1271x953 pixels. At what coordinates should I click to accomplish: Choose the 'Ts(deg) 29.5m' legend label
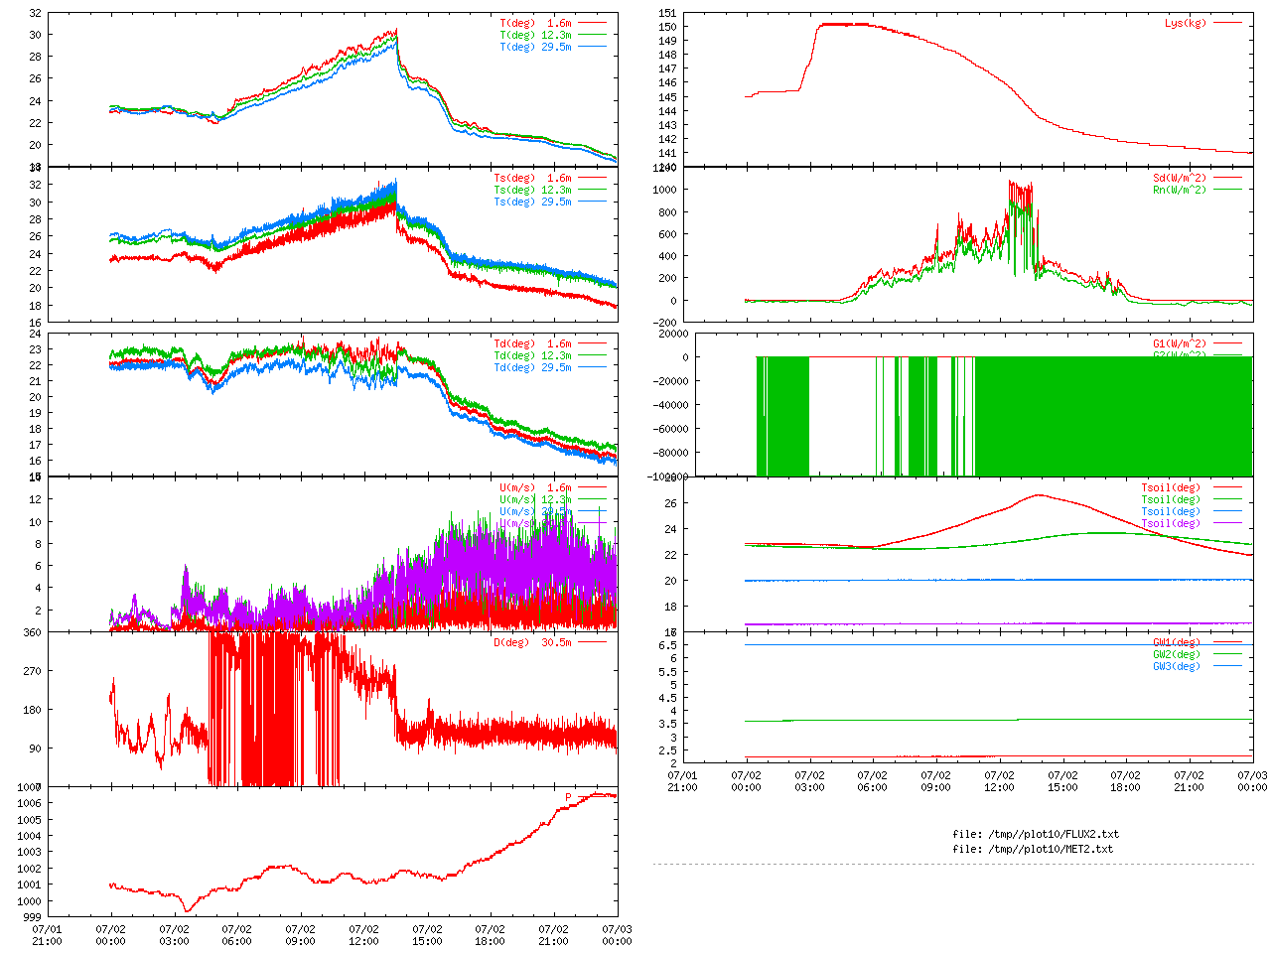(x=532, y=202)
